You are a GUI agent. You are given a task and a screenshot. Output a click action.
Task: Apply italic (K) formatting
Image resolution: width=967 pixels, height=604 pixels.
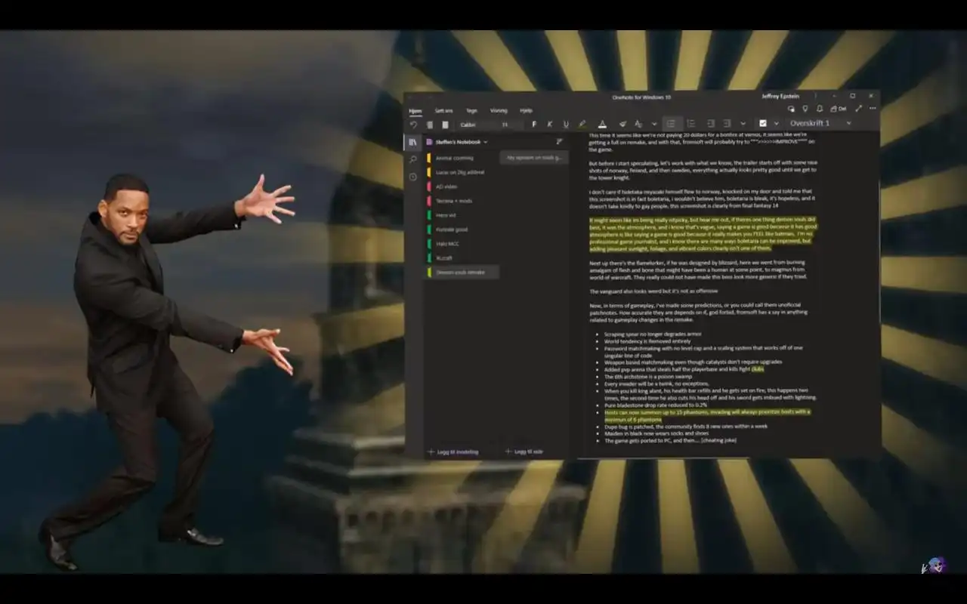pyautogui.click(x=549, y=124)
